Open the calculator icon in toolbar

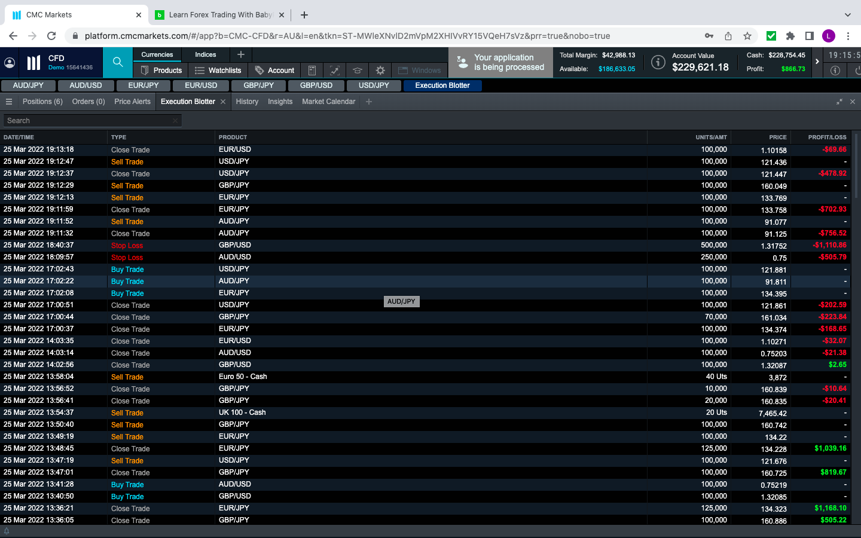(312, 71)
